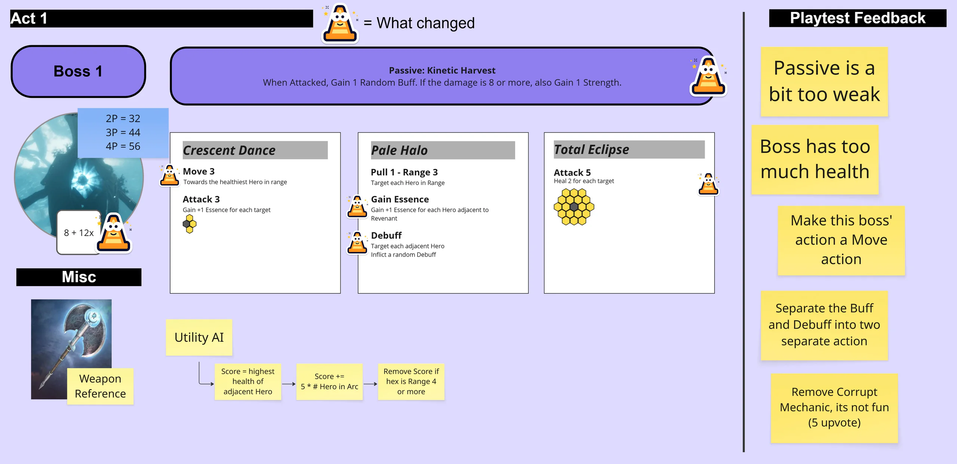Viewport: 957px width, 464px height.
Task: Click 'Heal 2 for each target' text
Action: pyautogui.click(x=584, y=181)
